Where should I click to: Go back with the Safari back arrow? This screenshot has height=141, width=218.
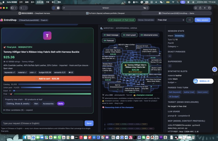pos(21,8)
